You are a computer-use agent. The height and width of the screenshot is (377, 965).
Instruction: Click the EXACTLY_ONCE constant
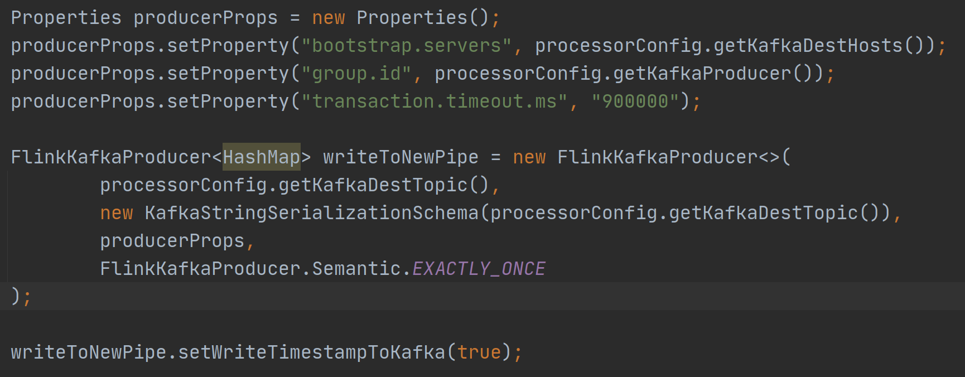click(479, 269)
